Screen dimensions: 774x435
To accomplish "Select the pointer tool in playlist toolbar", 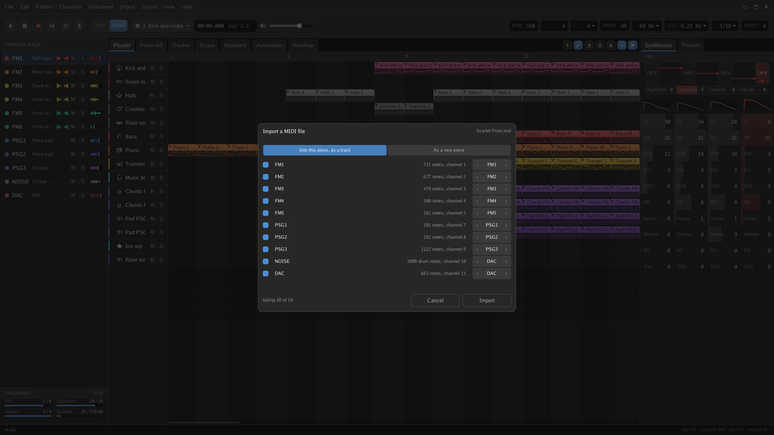I will [x=567, y=46].
